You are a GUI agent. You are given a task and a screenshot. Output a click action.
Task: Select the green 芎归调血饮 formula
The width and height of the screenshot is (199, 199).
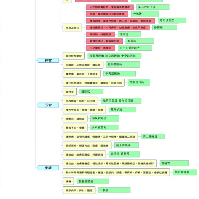(172, 20)
